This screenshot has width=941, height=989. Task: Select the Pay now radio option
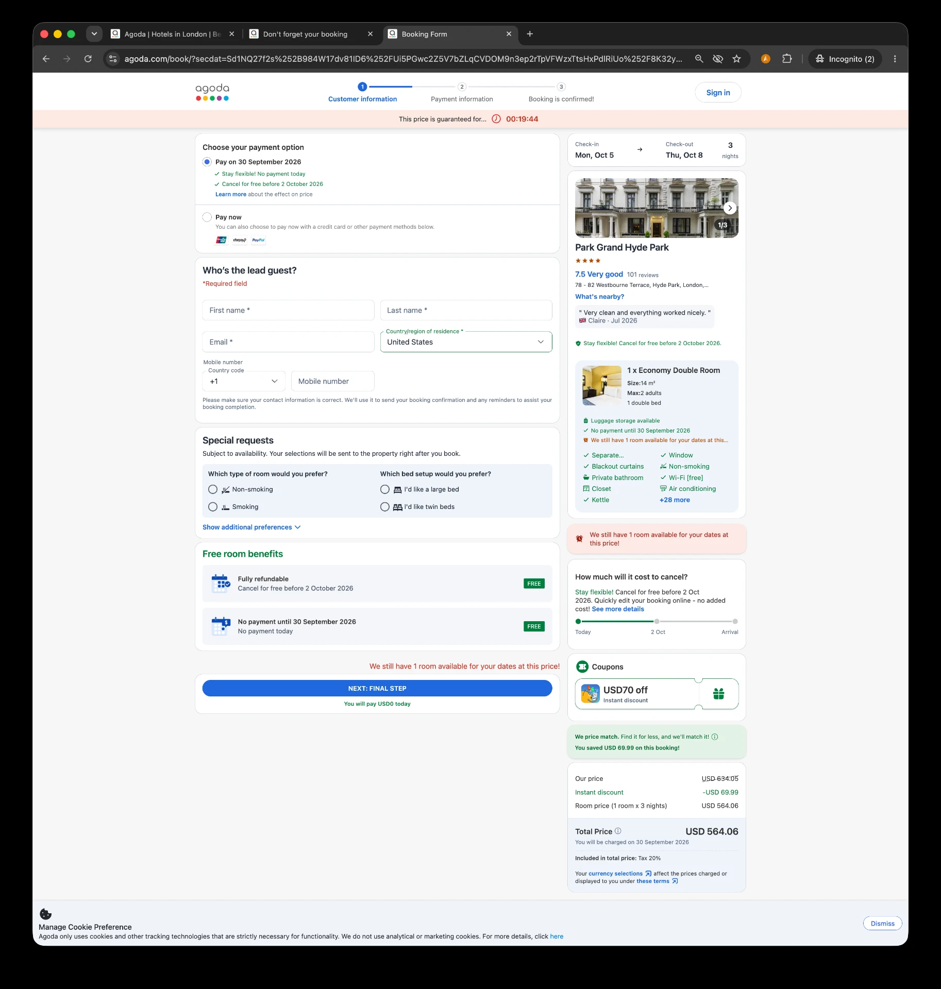pyautogui.click(x=207, y=217)
